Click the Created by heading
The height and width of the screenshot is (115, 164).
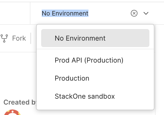point(20,102)
